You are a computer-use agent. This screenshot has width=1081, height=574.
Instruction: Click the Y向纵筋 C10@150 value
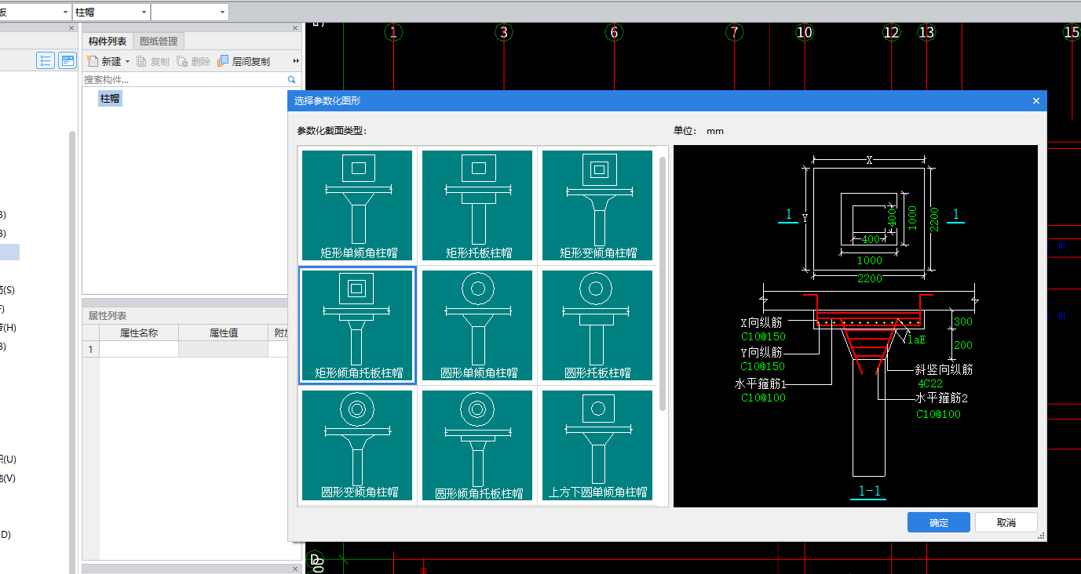(763, 366)
